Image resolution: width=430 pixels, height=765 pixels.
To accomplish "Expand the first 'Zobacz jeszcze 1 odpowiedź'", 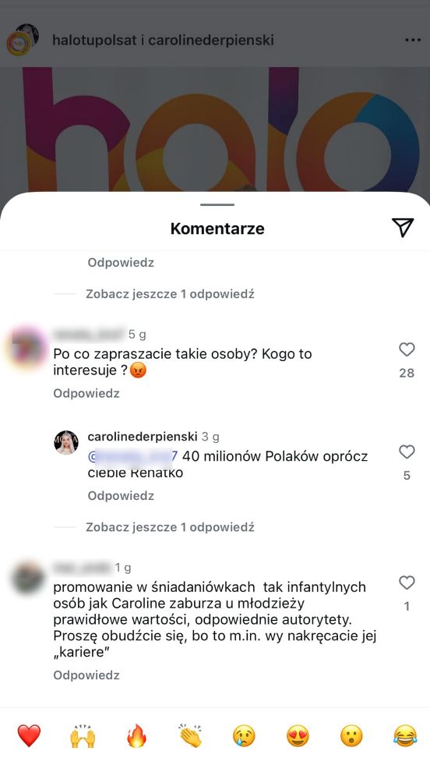I will click(x=170, y=294).
